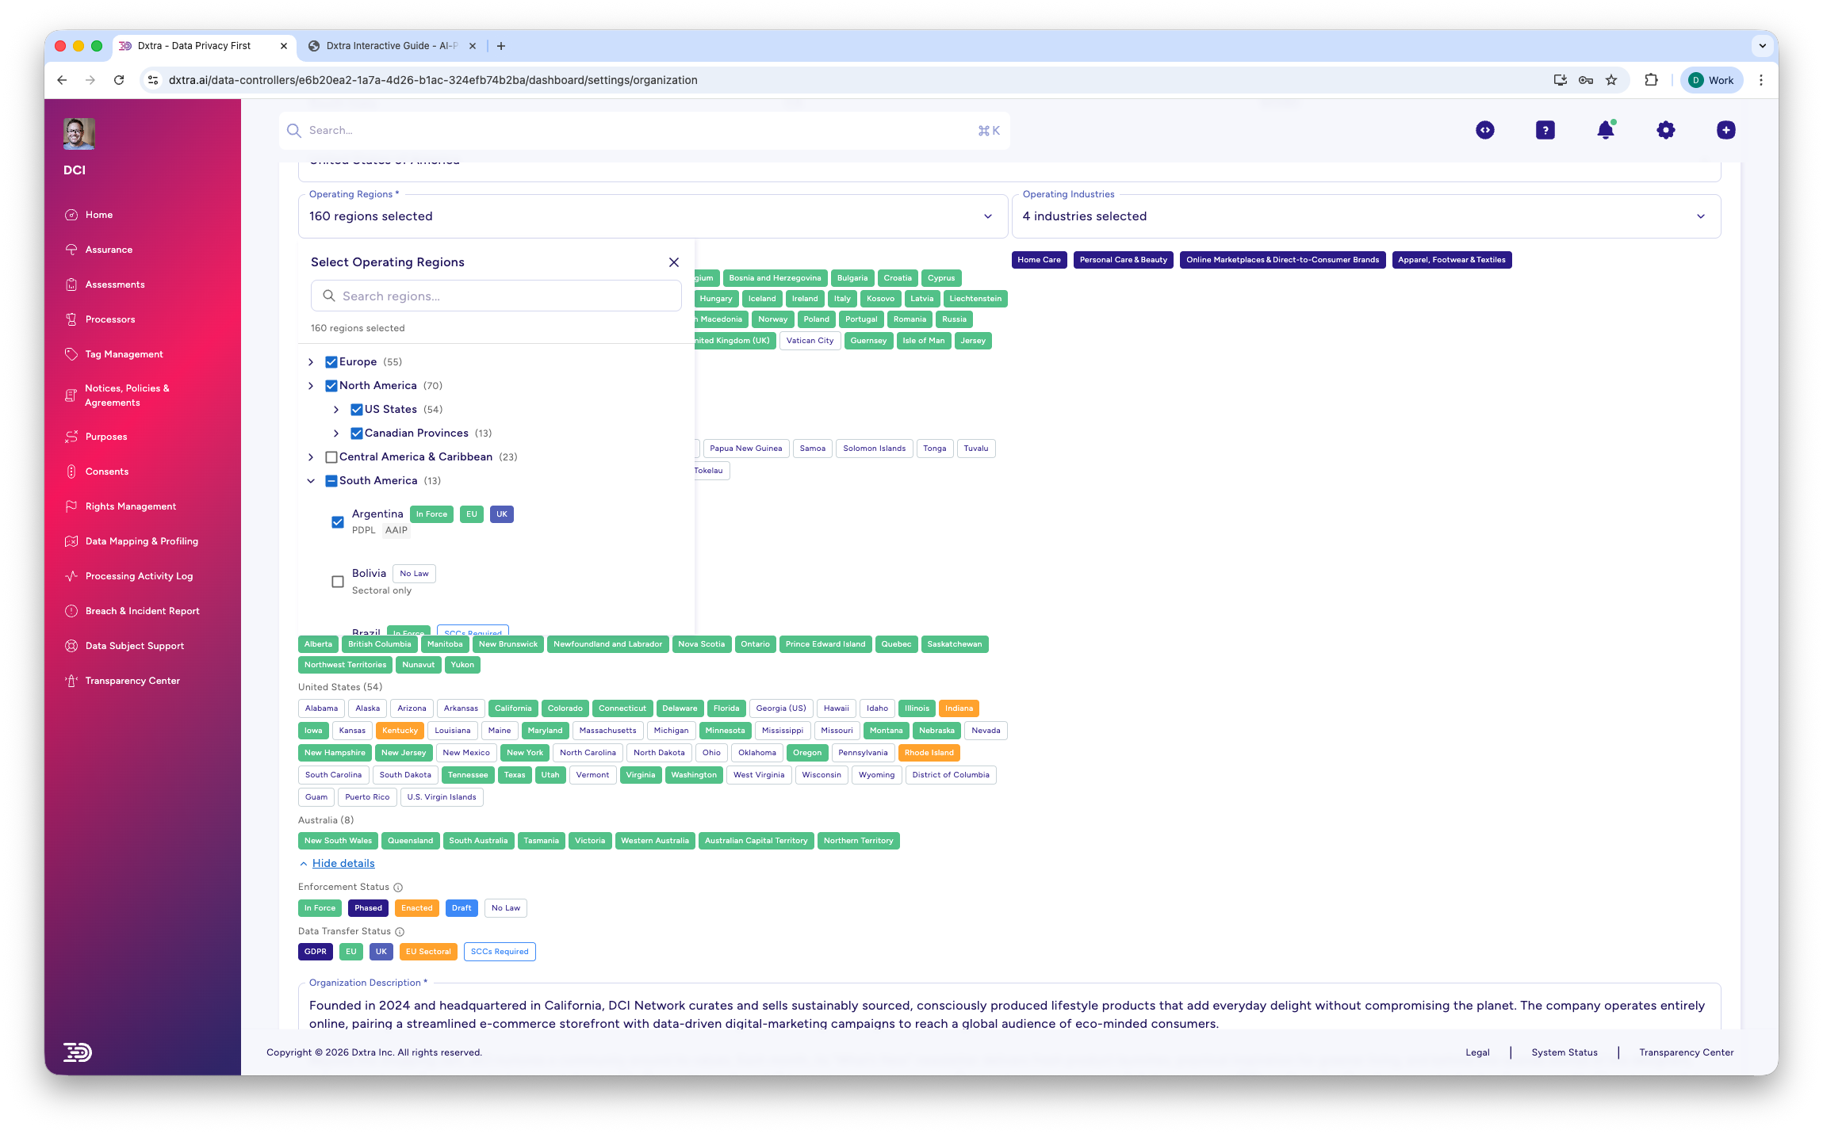Click the plus button to create new item
Screen dimensions: 1823x1134
pos(1725,130)
